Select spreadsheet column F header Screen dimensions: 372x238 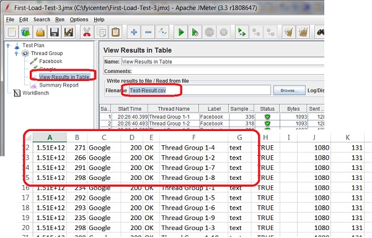pos(194,137)
